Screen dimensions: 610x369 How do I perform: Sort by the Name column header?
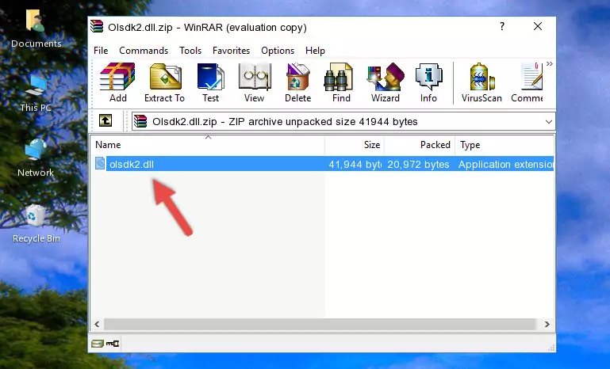208,145
